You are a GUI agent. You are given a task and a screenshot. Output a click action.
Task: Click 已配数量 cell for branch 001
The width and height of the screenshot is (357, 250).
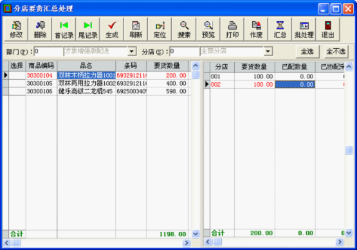(295, 76)
